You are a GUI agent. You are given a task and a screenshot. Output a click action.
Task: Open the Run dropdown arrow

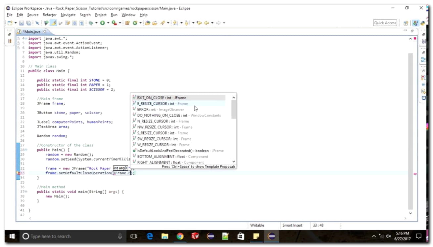click(x=108, y=23)
